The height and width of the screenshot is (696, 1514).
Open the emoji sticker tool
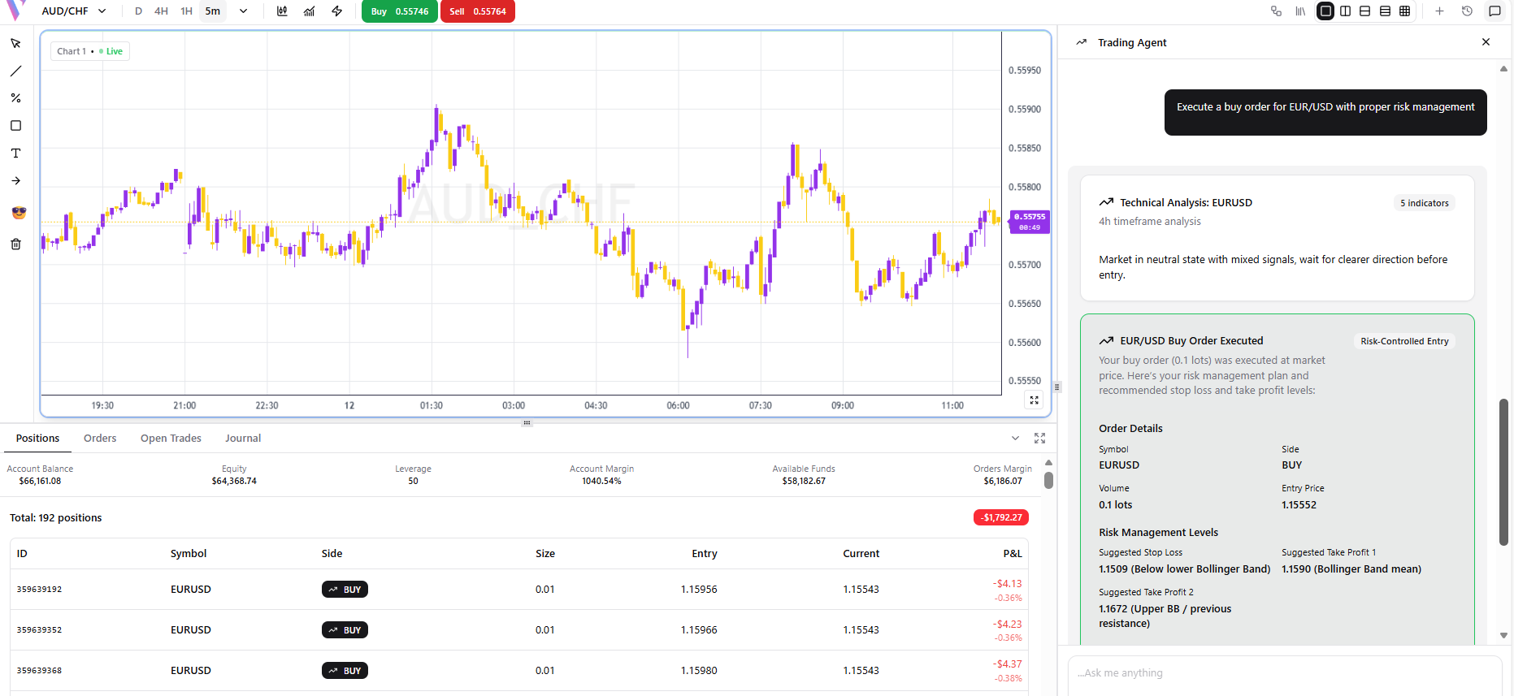[x=19, y=213]
